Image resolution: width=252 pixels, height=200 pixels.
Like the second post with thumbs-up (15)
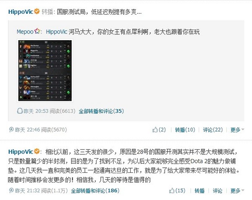(177, 190)
